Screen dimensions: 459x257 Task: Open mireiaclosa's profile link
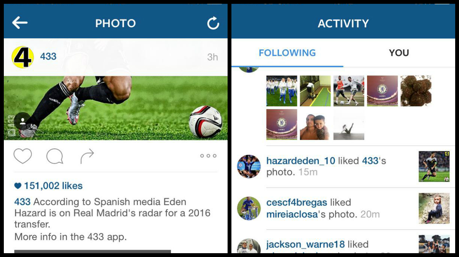click(292, 214)
